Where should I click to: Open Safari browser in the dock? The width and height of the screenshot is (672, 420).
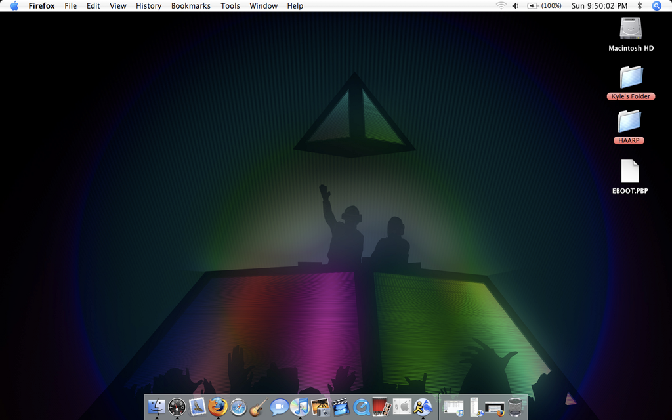tap(238, 408)
